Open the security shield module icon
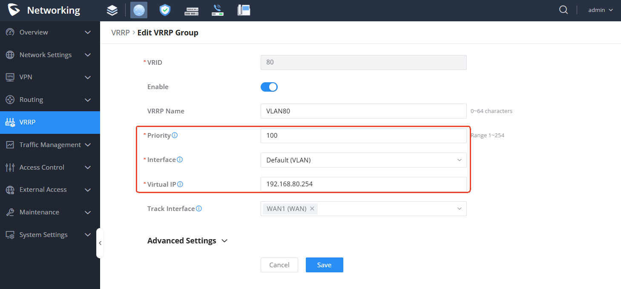This screenshot has height=289, width=621. pos(165,10)
